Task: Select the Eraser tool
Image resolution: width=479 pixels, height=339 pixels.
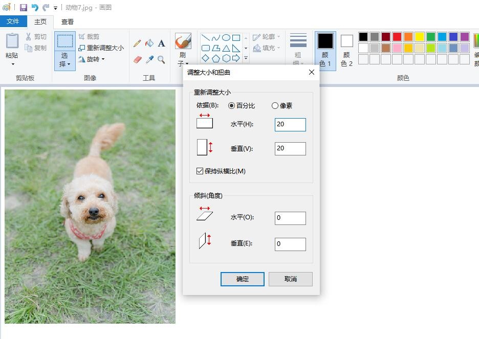Action: point(137,60)
